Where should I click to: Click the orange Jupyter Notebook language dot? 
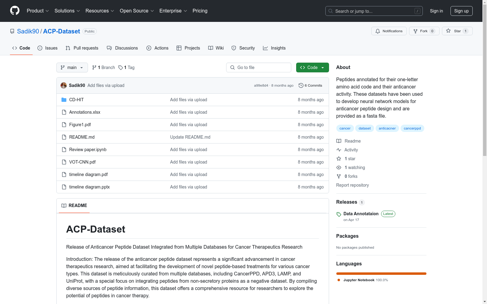click(339, 280)
